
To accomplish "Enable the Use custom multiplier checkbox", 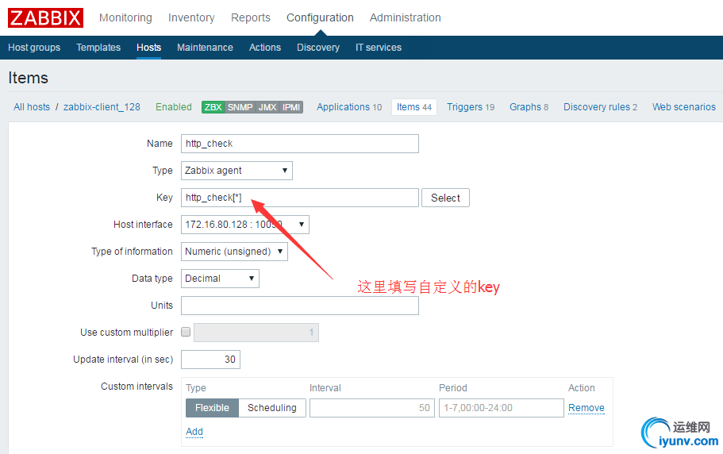I will [186, 332].
